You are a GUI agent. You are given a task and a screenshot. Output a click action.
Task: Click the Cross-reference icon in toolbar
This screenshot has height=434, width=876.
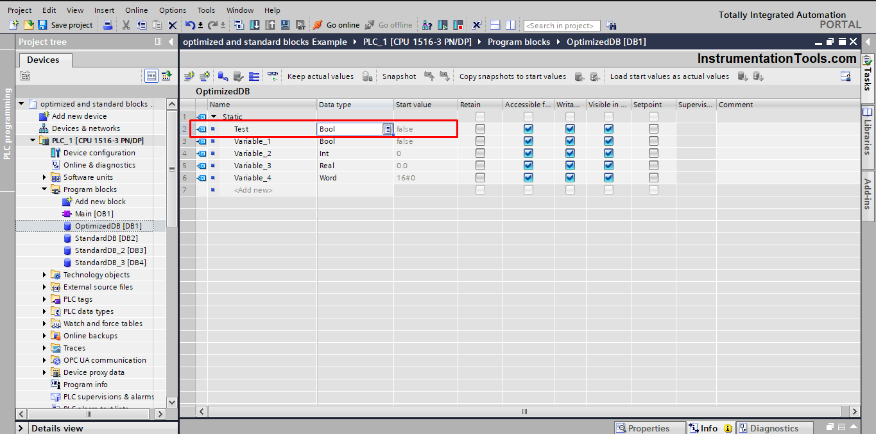[476, 25]
